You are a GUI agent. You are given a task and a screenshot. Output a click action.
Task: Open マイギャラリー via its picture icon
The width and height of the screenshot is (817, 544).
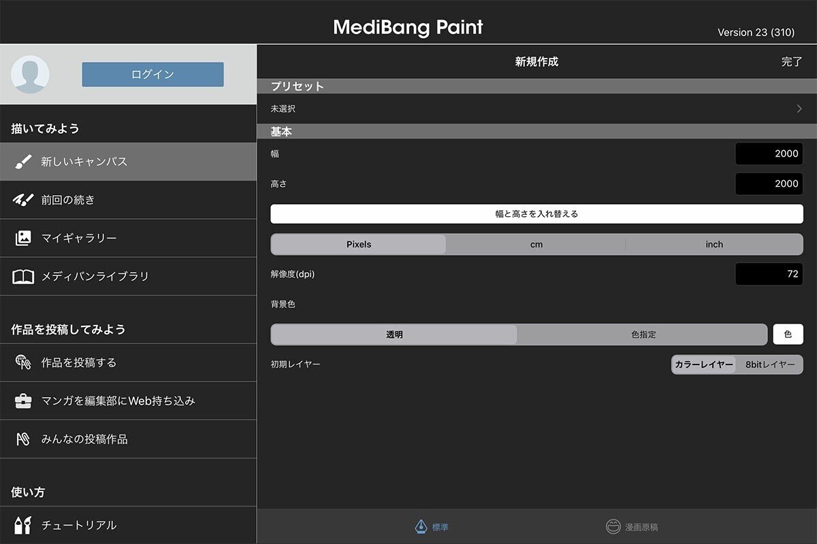pyautogui.click(x=24, y=238)
